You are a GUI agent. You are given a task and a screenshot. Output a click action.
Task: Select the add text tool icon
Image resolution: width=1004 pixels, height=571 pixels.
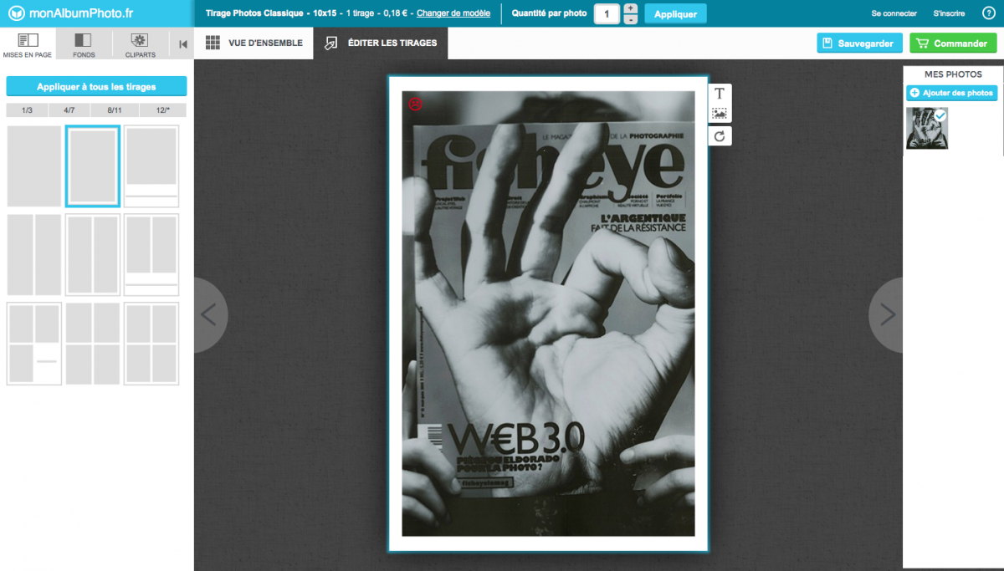(720, 93)
